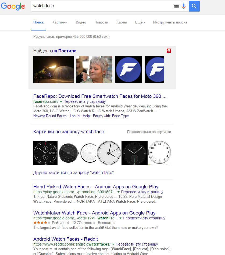The width and height of the screenshot is (225, 255).
Task: Follow the 'на Постиле' link
Action: click(64, 51)
